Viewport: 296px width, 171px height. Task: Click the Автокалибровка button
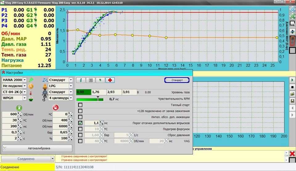coord(39,148)
